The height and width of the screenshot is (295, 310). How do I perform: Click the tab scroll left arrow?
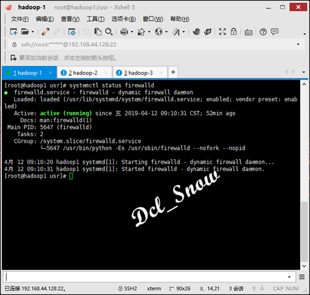pyautogui.click(x=287, y=72)
